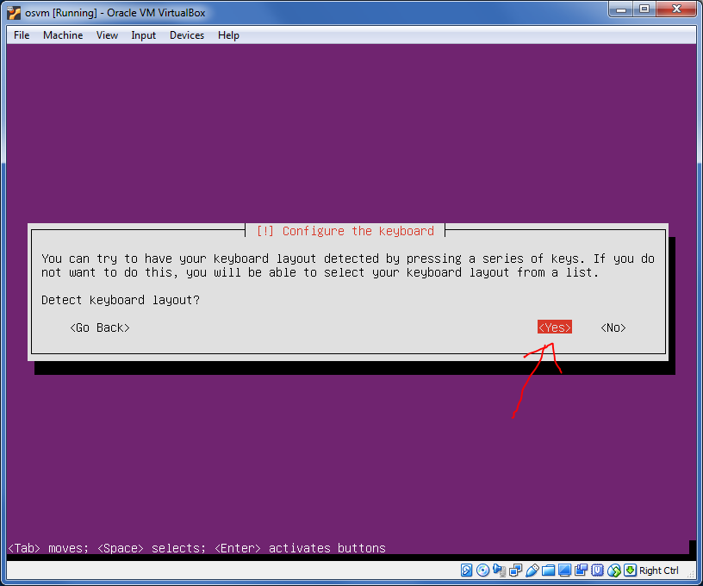Close the osvm VirtualBox window
Viewport: 703px width, 586px height.
[677, 9]
